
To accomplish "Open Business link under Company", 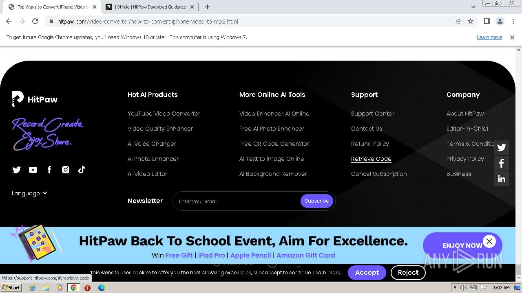I will pos(459,174).
